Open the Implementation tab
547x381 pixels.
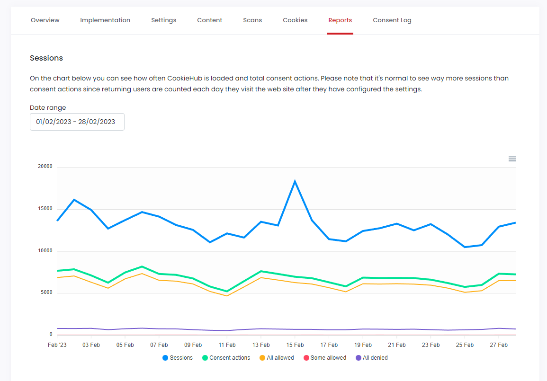[x=105, y=20]
